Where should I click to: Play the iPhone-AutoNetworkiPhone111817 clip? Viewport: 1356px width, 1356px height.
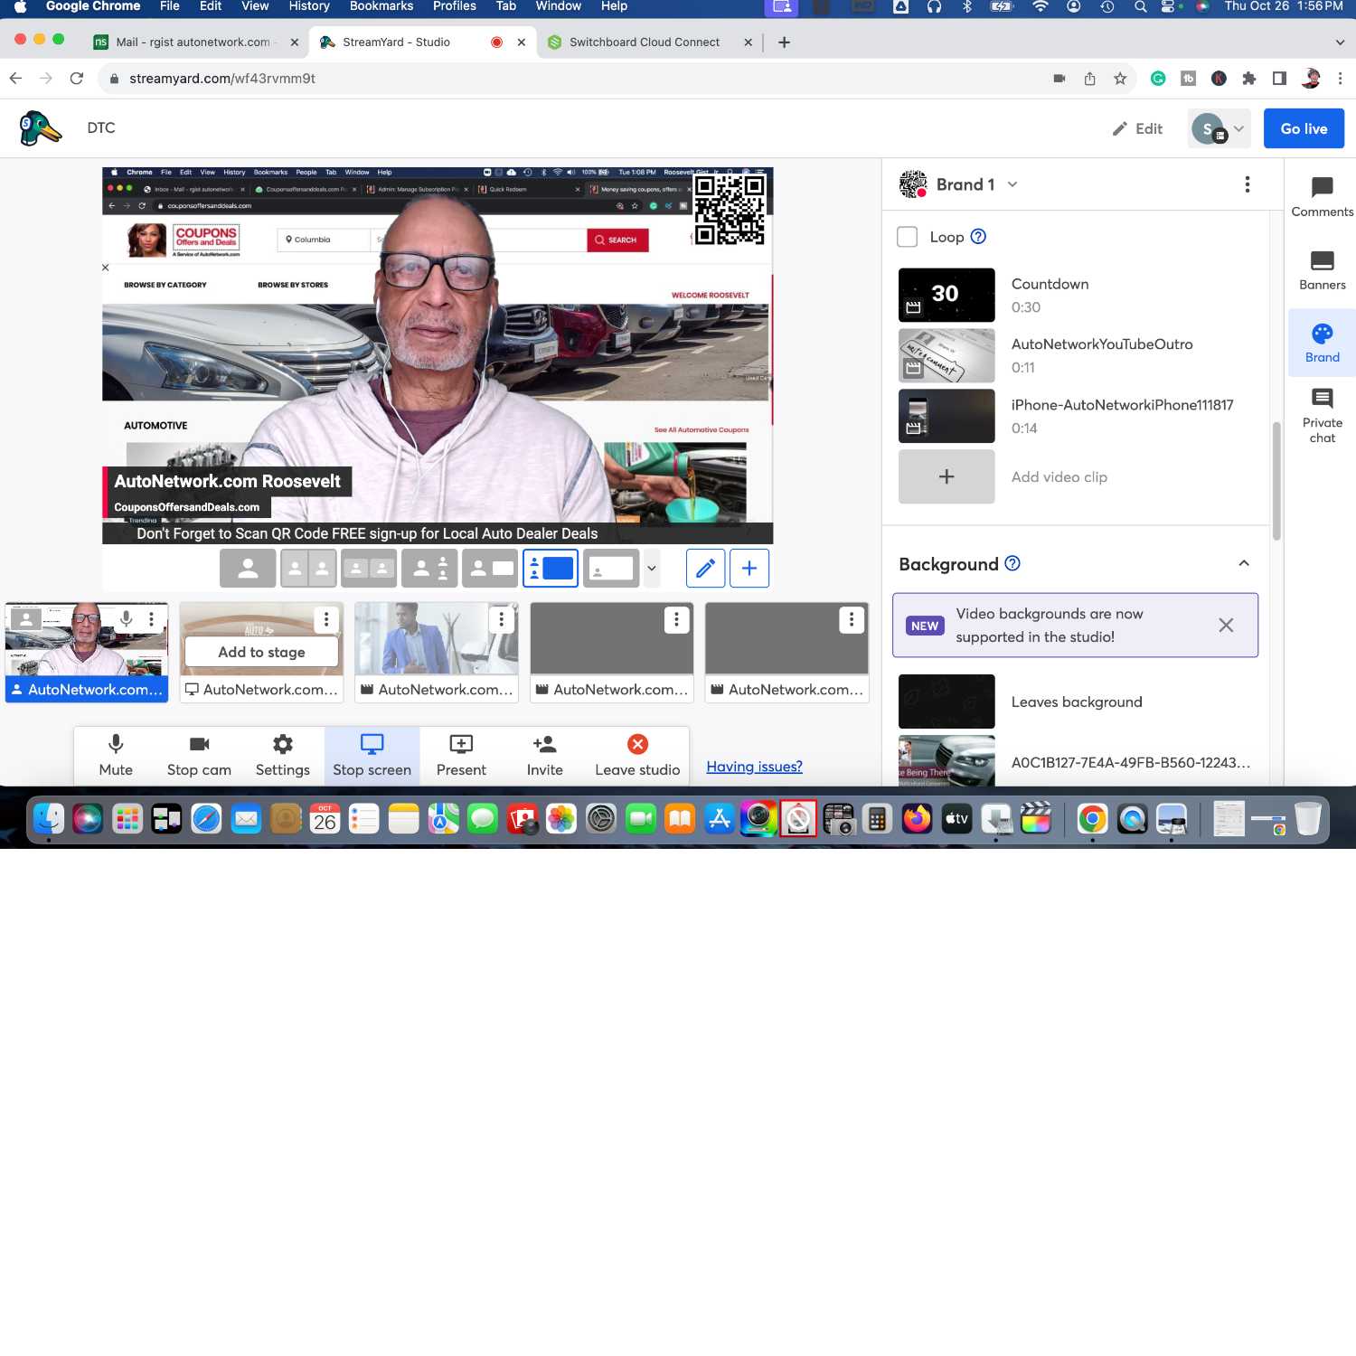click(x=946, y=416)
